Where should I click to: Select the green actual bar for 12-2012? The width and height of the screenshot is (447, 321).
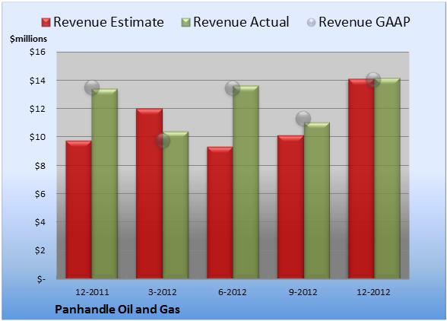point(388,178)
